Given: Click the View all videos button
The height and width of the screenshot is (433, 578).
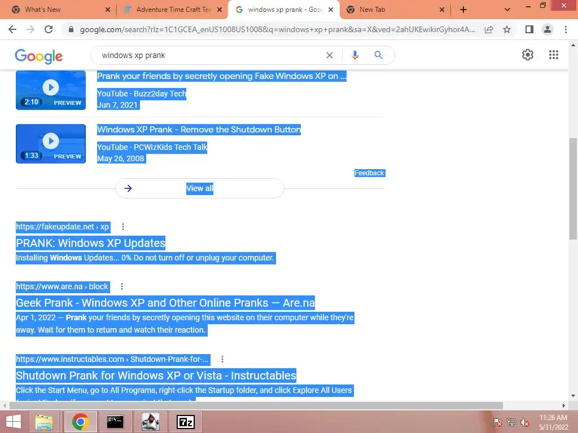Looking at the screenshot, I should point(200,188).
